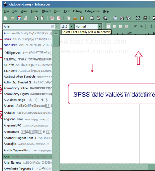Open the font size dropdown arrow
Screen dimensions: 155x171
(x=72, y=26)
